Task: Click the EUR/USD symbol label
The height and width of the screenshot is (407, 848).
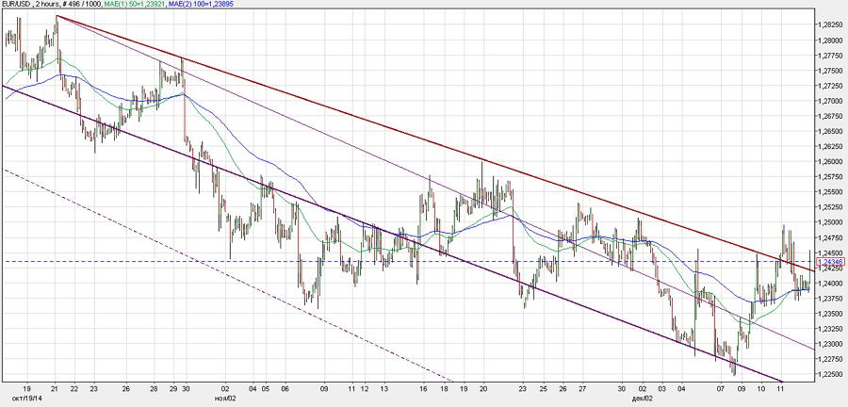Action: pos(18,4)
